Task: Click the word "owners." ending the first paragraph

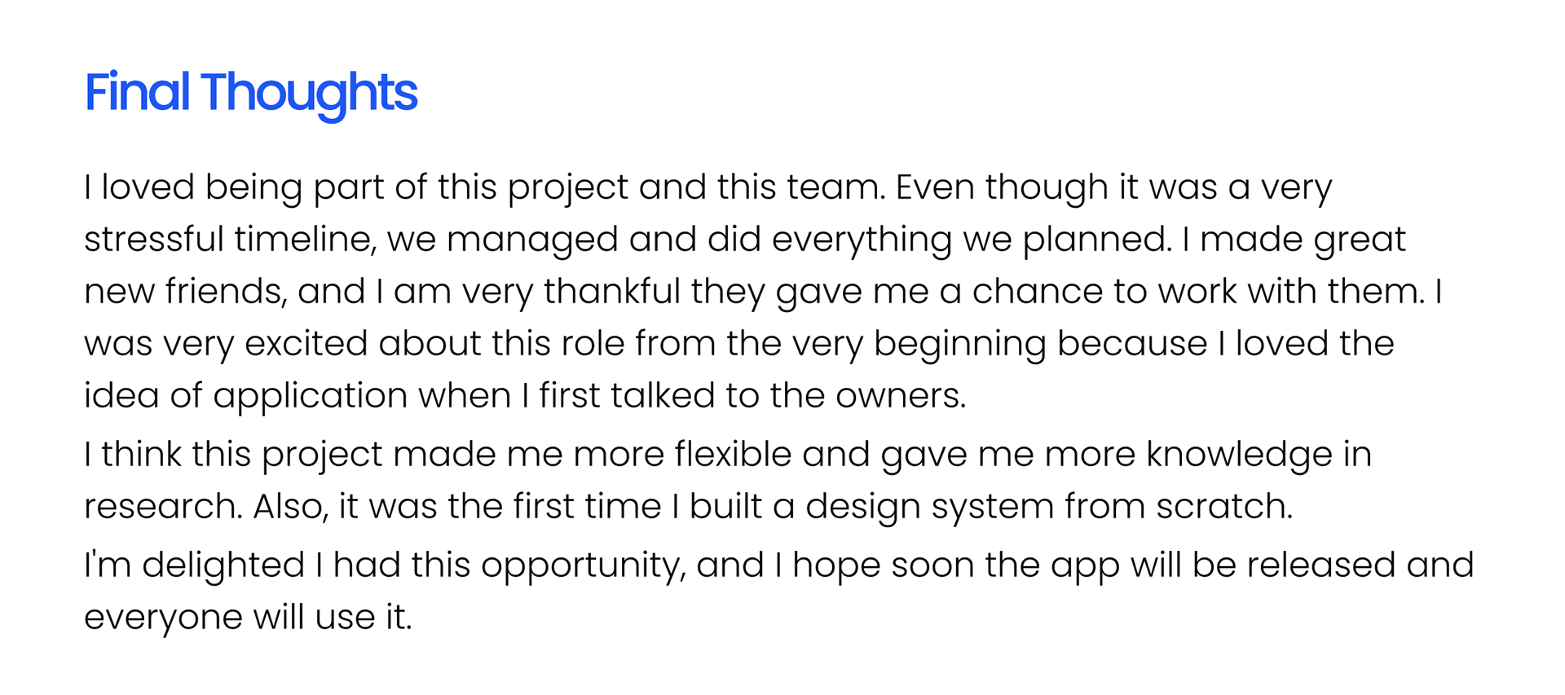Action: (x=900, y=396)
